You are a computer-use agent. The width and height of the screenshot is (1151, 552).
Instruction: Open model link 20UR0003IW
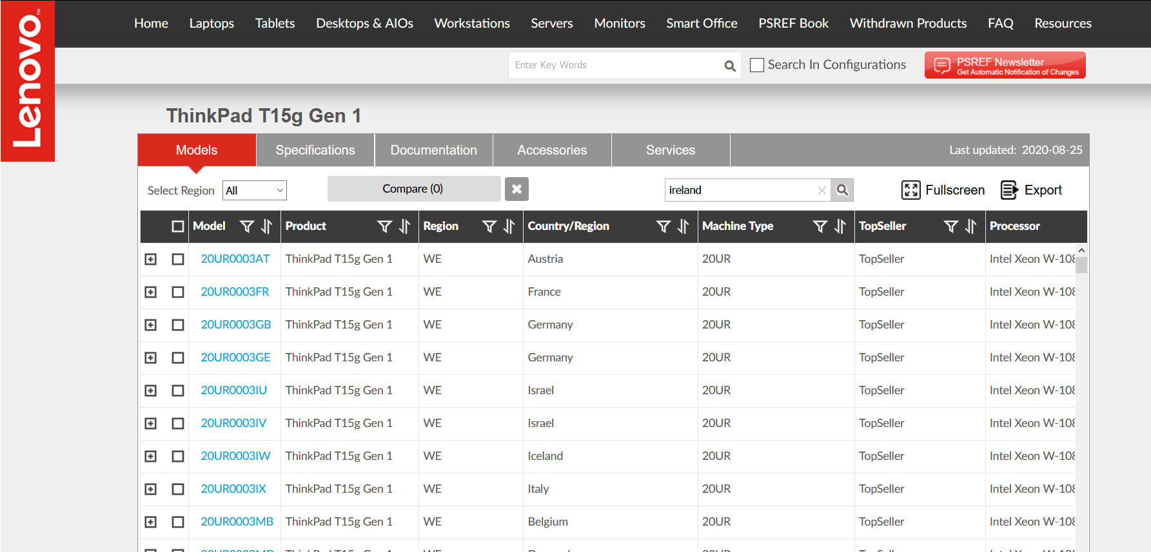click(235, 456)
